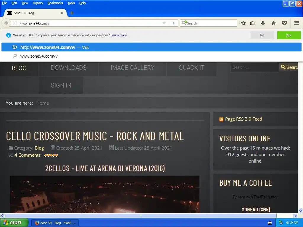Visit the http://www.zone94.comvv/ suggestion

(151, 47)
